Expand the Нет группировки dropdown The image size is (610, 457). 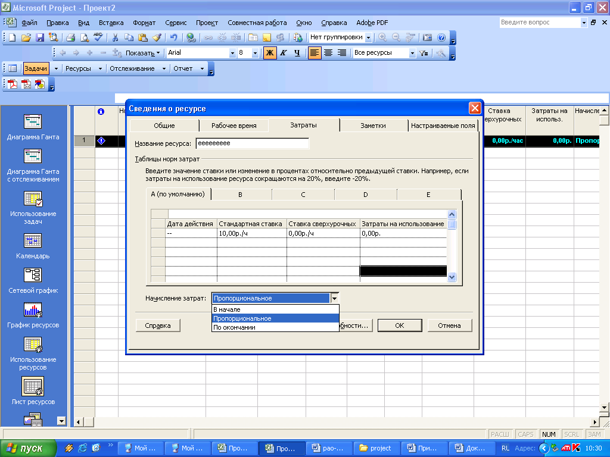coord(368,37)
